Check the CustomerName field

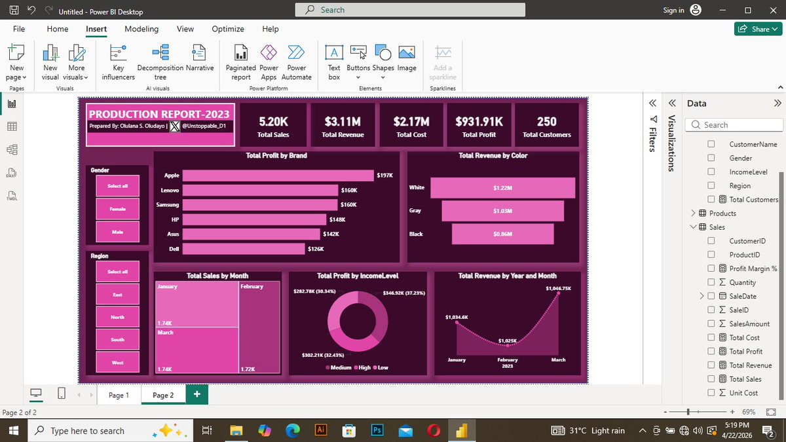coord(711,144)
